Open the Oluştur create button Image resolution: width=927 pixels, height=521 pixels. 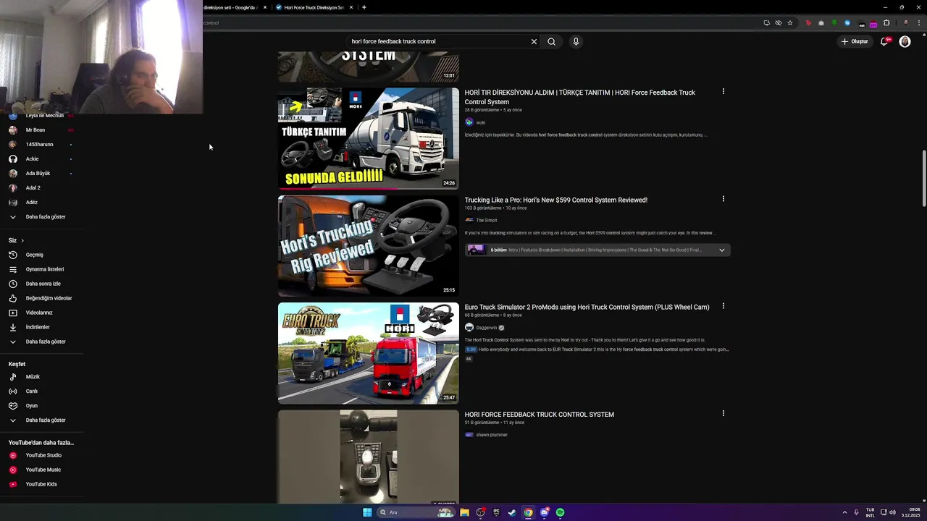pyautogui.click(x=855, y=41)
